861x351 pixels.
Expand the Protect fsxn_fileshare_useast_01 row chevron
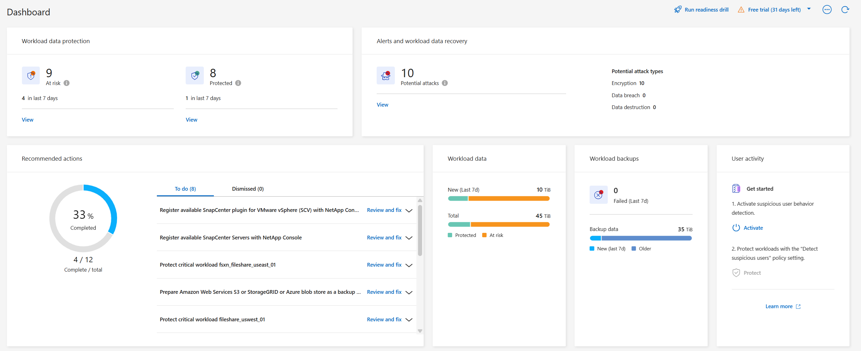[x=409, y=265]
